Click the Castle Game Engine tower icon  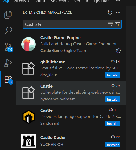[x=28, y=44]
